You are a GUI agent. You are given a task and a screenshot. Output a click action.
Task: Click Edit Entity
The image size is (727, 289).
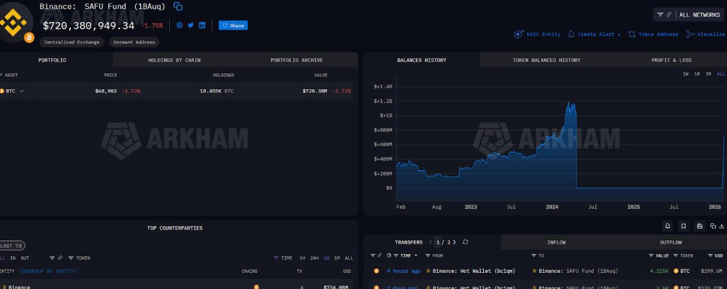coord(537,34)
